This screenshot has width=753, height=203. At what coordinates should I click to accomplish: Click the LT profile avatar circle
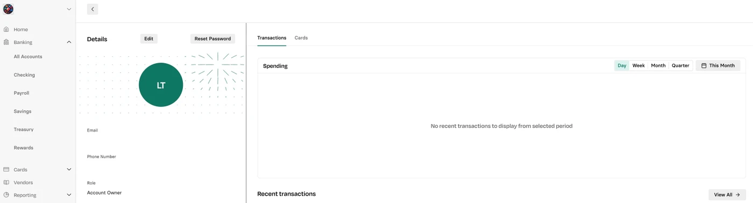(x=161, y=85)
